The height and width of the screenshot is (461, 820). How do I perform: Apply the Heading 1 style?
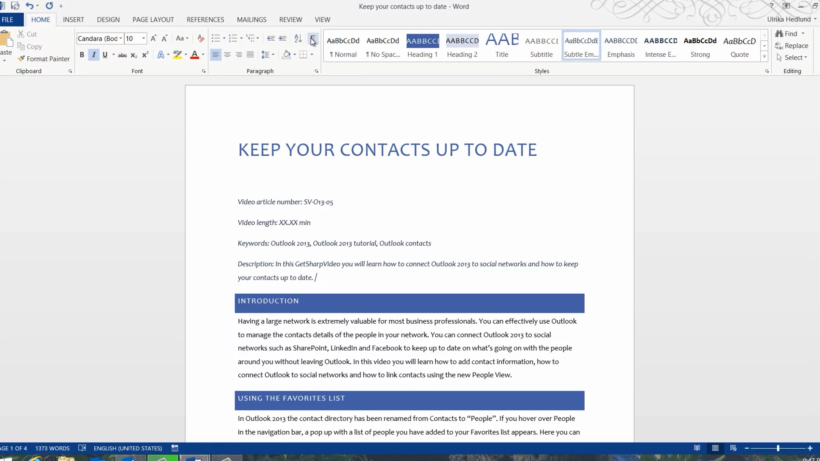422,46
